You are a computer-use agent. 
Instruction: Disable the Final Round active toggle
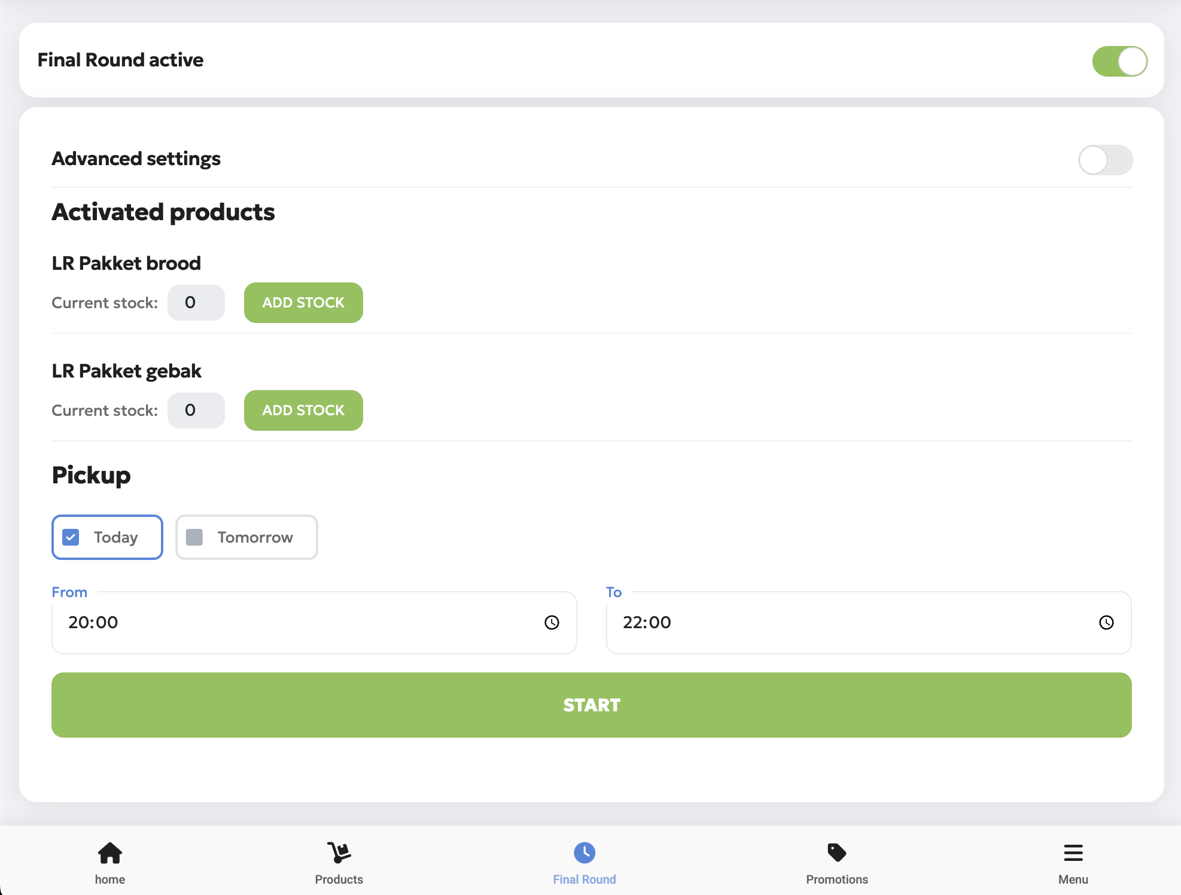tap(1119, 61)
